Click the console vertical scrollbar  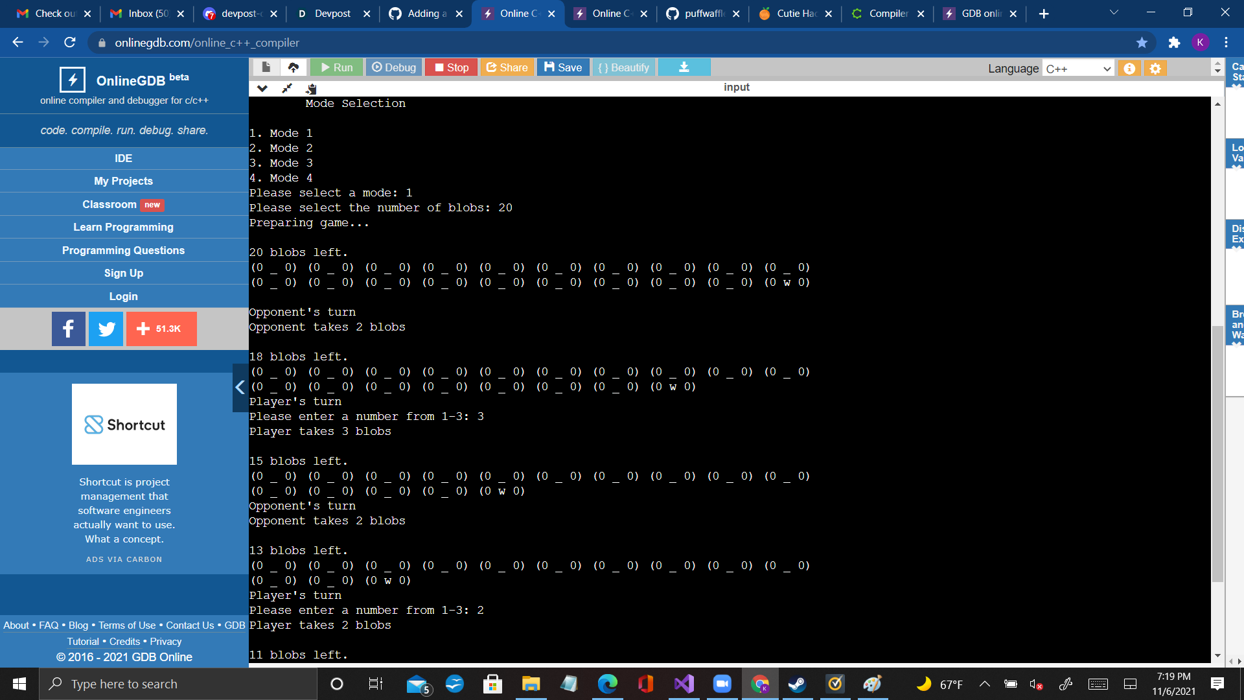coord(1217,454)
